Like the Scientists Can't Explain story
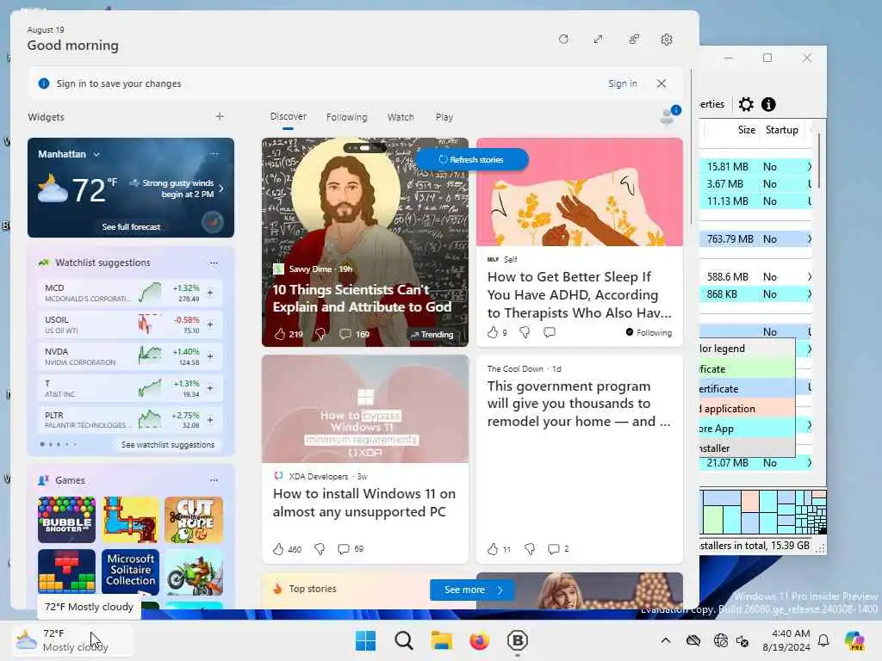Viewport: 882px width, 661px height. 280,334
